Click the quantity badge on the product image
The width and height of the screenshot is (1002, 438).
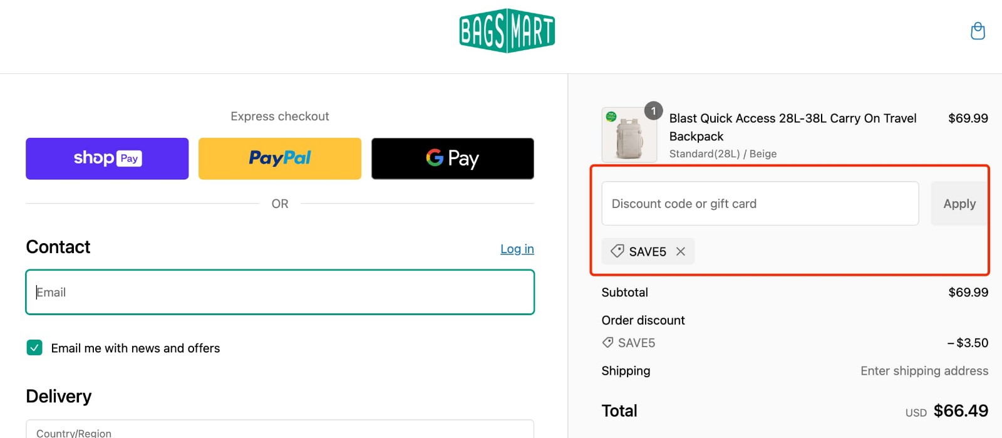click(x=653, y=111)
